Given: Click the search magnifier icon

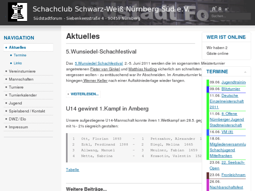Looking at the screenshot, I should click(204, 16).
